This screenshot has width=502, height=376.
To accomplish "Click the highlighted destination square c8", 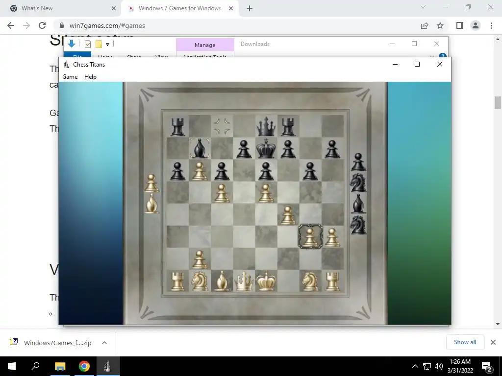I will [222, 126].
